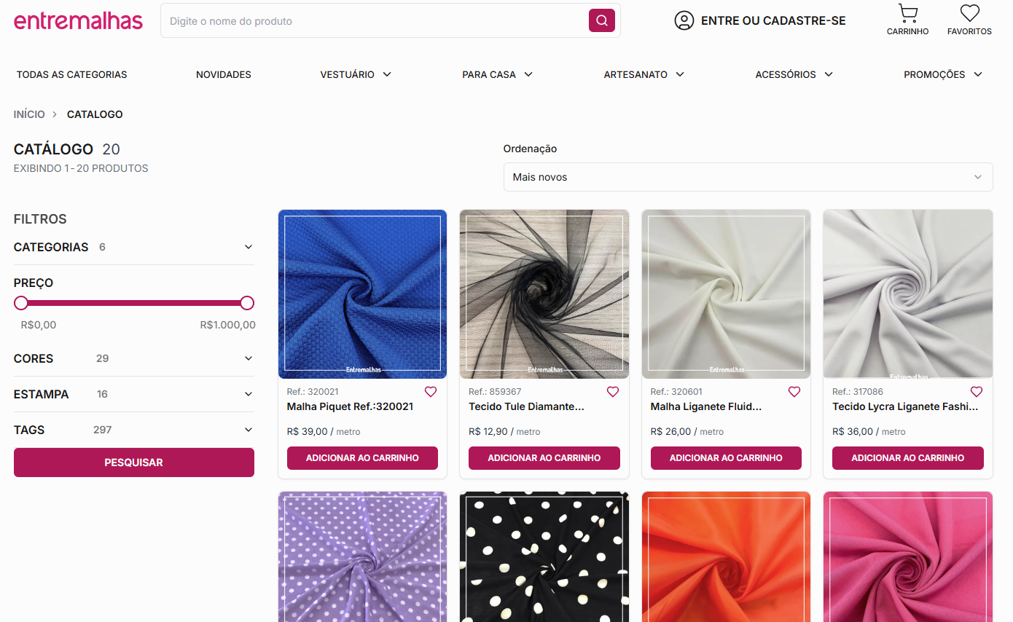The width and height of the screenshot is (1013, 622).
Task: Open Todas as Categorias menu
Action: tap(72, 74)
